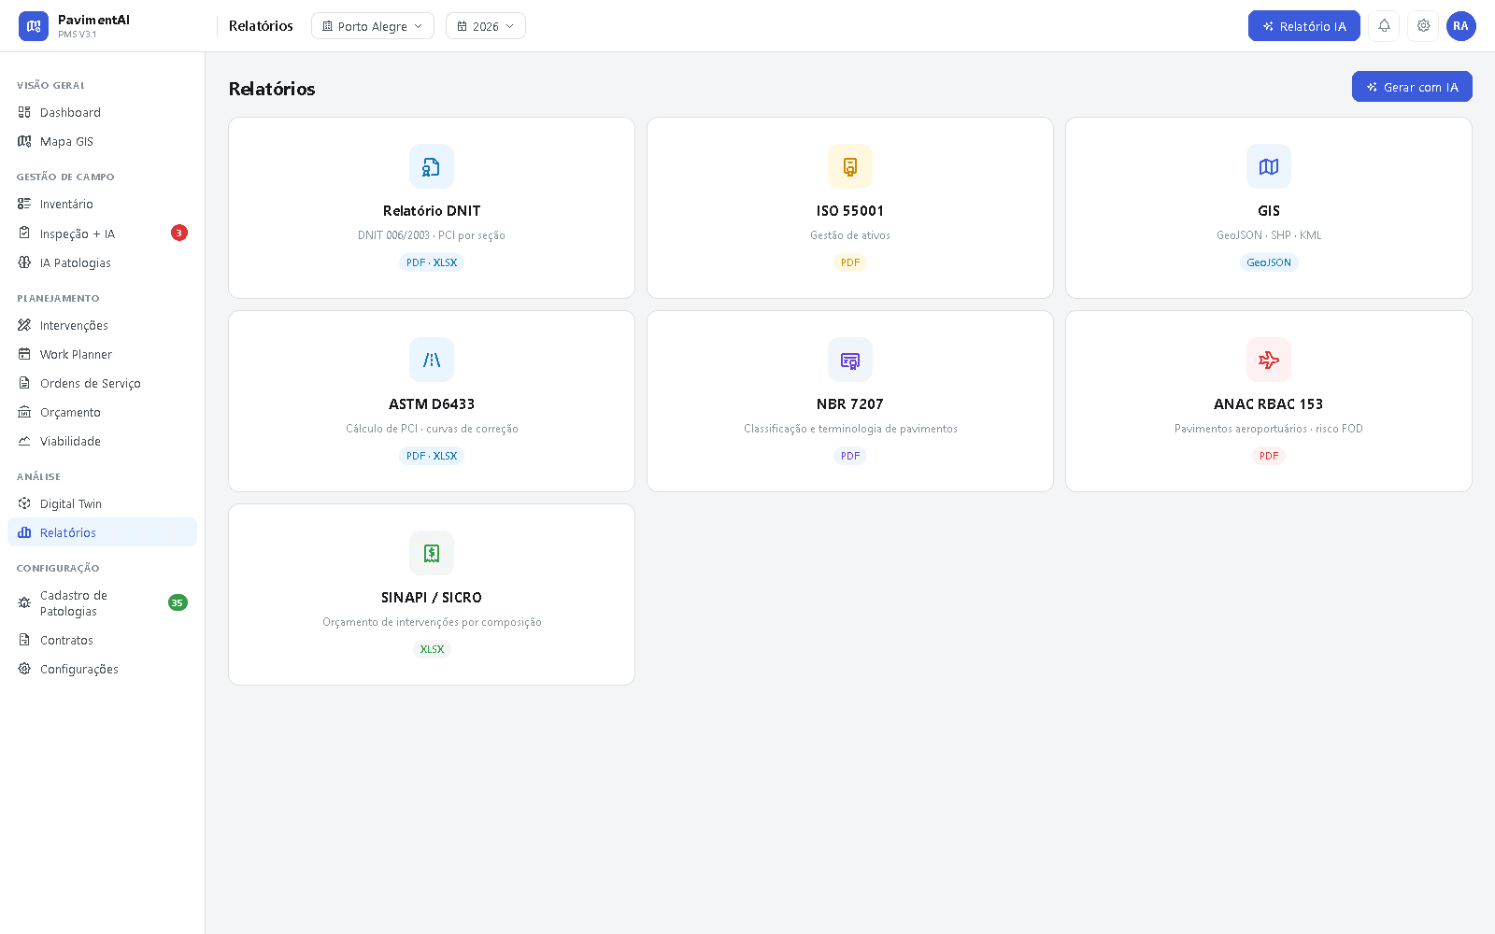Click the Gerar com IA button
1495x934 pixels.
point(1412,87)
